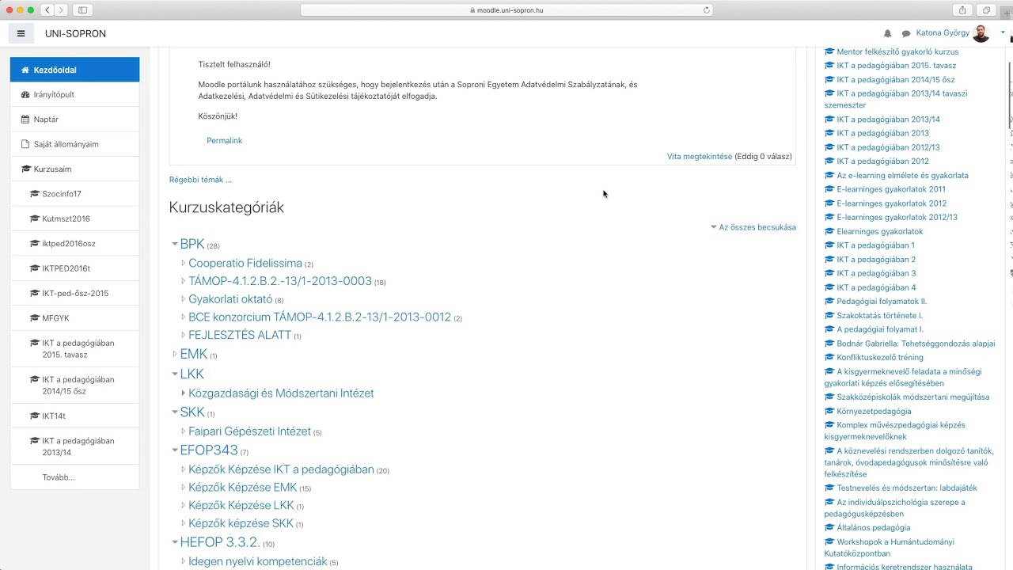Screen dimensions: 1013x570
Task: Open Katona György user avatar
Action: click(981, 33)
